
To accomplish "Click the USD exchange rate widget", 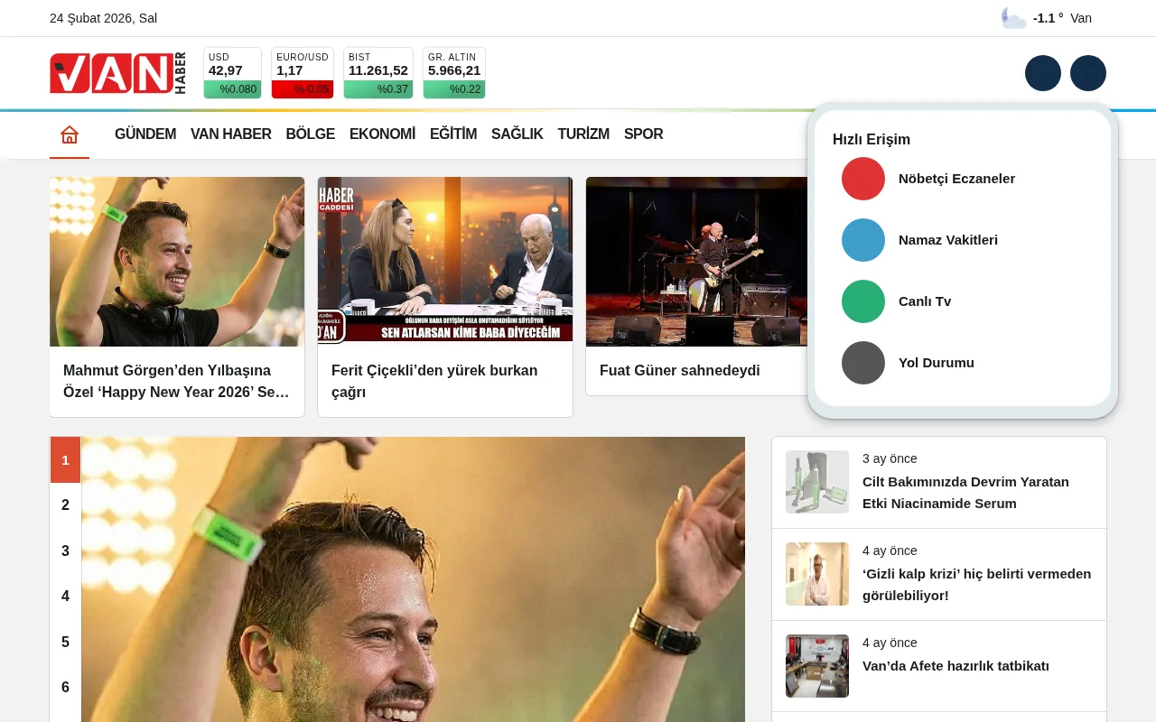I will click(x=232, y=72).
